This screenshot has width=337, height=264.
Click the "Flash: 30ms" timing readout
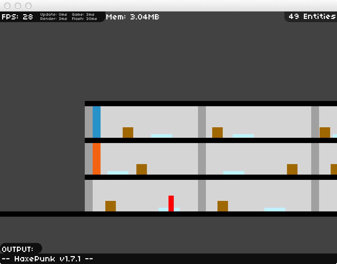tap(85, 19)
